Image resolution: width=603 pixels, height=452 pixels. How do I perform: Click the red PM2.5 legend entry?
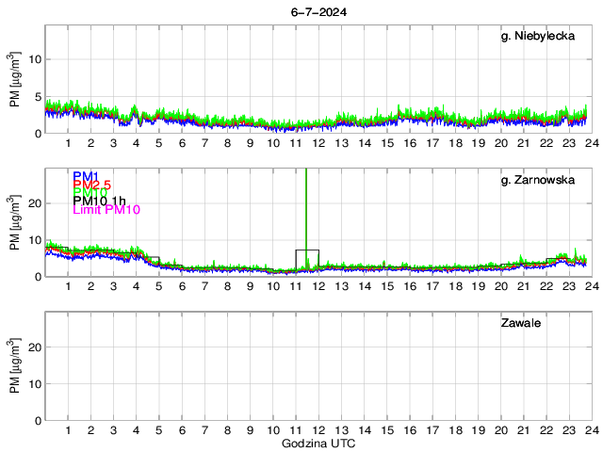[x=92, y=185]
